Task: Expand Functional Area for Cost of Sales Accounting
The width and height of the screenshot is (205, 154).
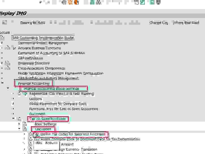Action: pyautogui.click(x=13, y=109)
